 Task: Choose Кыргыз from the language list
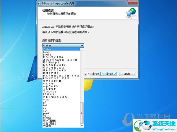(x=61, y=73)
